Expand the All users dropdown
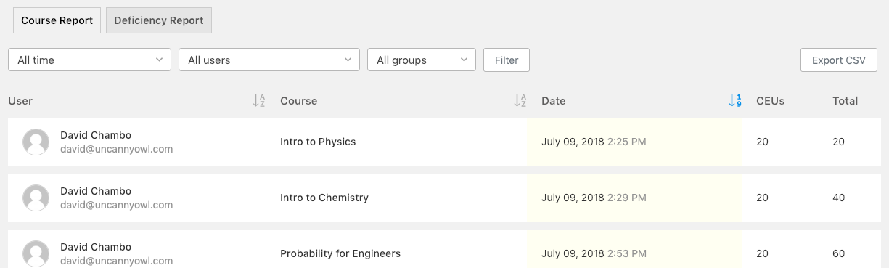This screenshot has height=268, width=889. coord(269,60)
